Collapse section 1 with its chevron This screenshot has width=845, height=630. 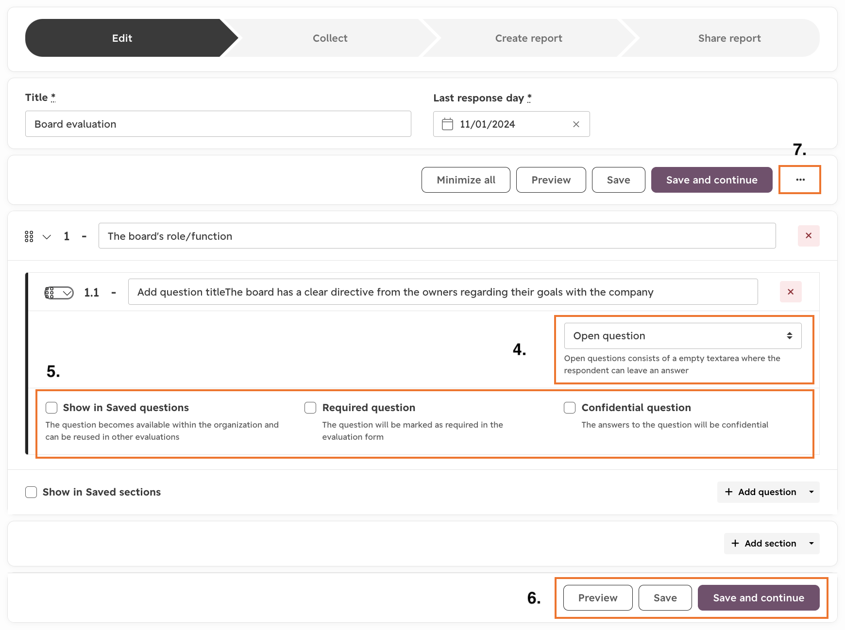(x=47, y=237)
